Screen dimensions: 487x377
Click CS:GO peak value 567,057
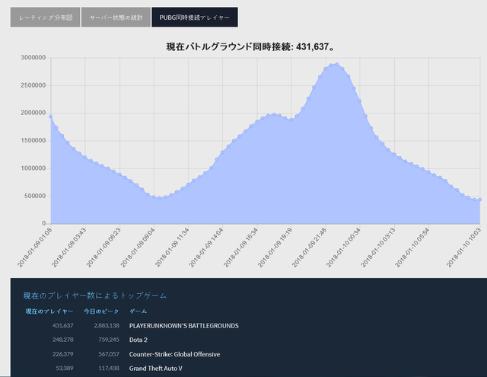tap(109, 354)
